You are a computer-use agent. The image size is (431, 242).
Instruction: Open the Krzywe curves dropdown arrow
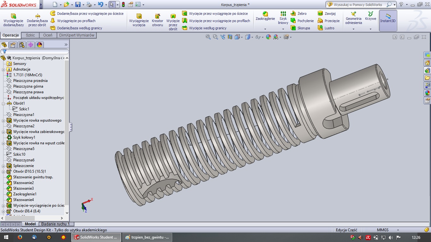coord(370,29)
